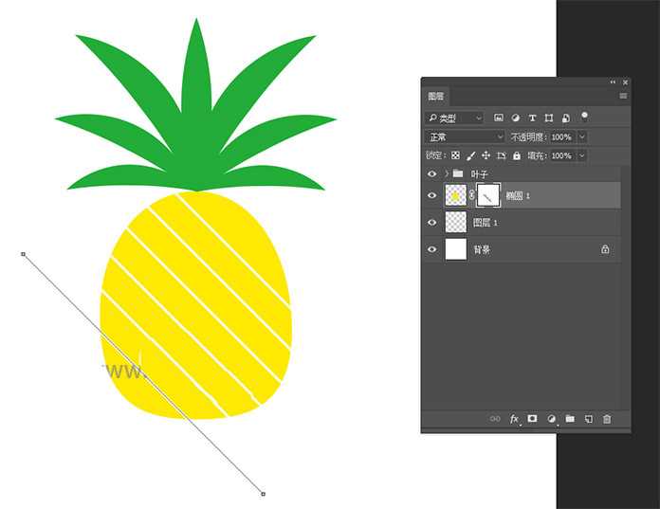
Task: Click the layer style fx icon
Action: (514, 419)
